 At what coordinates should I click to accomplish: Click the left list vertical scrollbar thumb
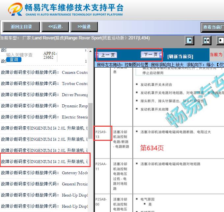click(90, 121)
